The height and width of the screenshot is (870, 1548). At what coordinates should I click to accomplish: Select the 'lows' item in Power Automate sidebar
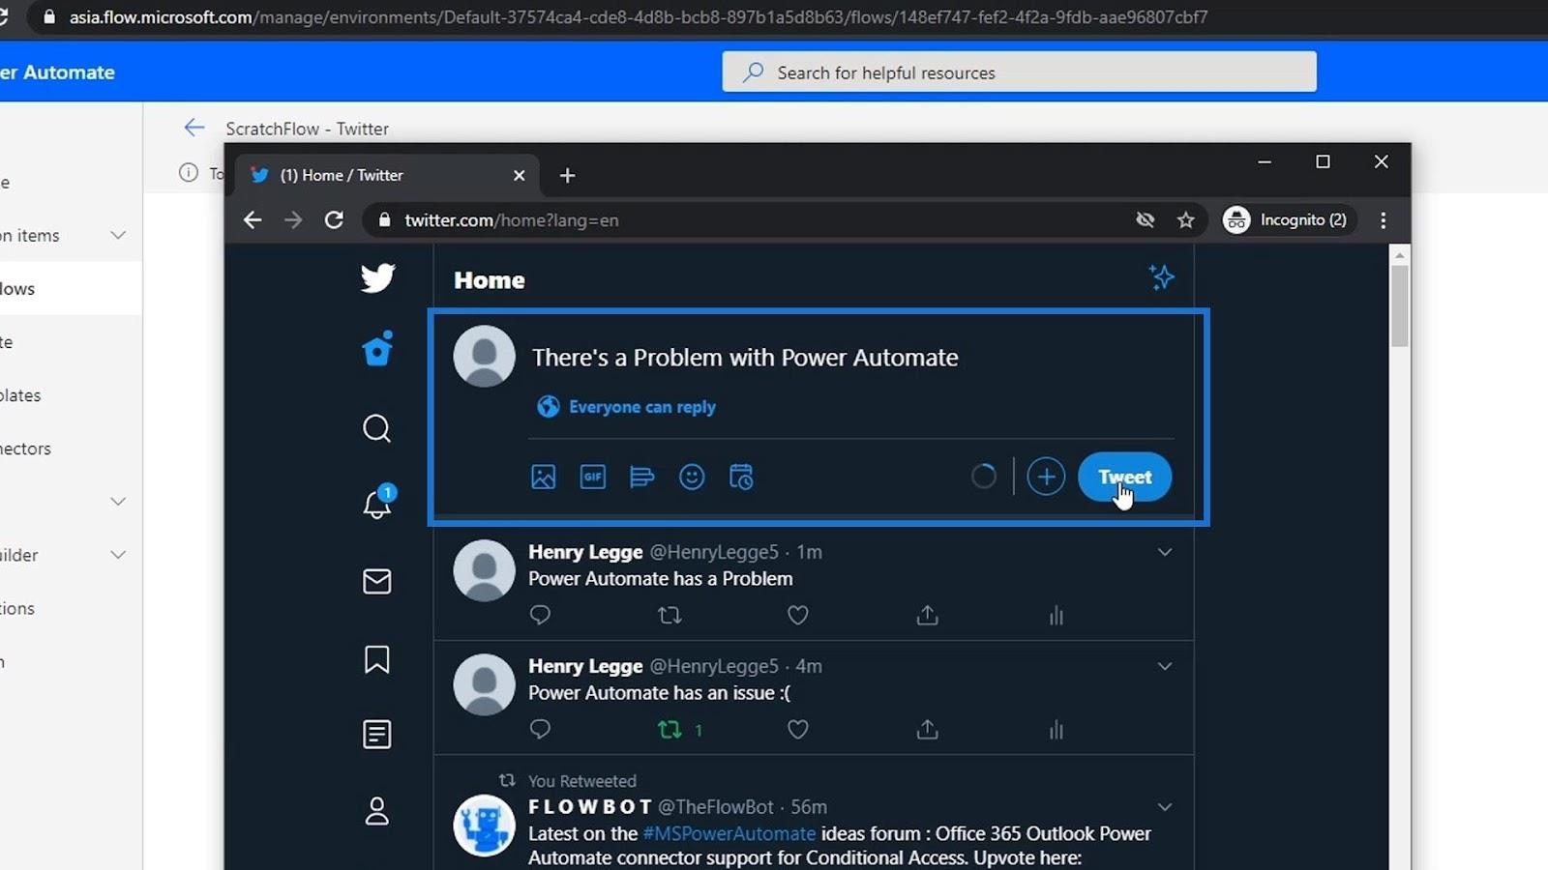pyautogui.click(x=70, y=288)
